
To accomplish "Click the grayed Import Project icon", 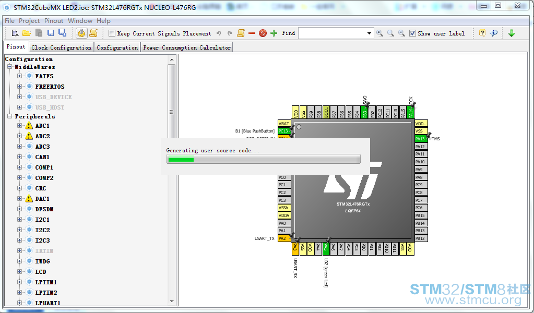I will click(39, 33).
